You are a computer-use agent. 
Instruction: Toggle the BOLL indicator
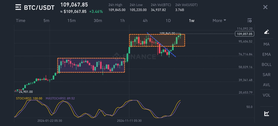tap(267, 64)
